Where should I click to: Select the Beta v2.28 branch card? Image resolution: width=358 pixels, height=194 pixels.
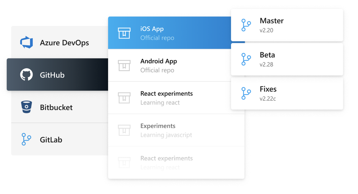click(x=287, y=59)
